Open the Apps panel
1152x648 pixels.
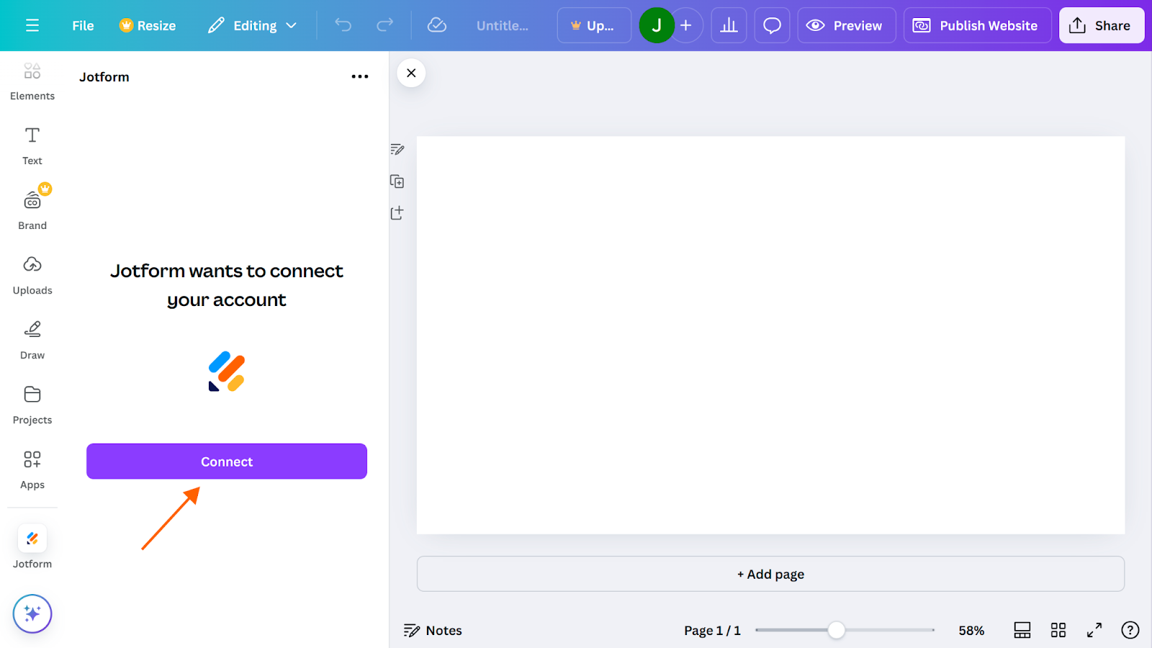point(32,468)
